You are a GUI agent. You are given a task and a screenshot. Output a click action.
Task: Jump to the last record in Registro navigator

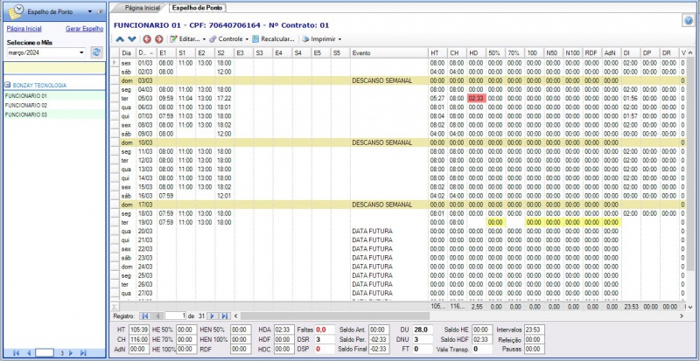(x=225, y=315)
